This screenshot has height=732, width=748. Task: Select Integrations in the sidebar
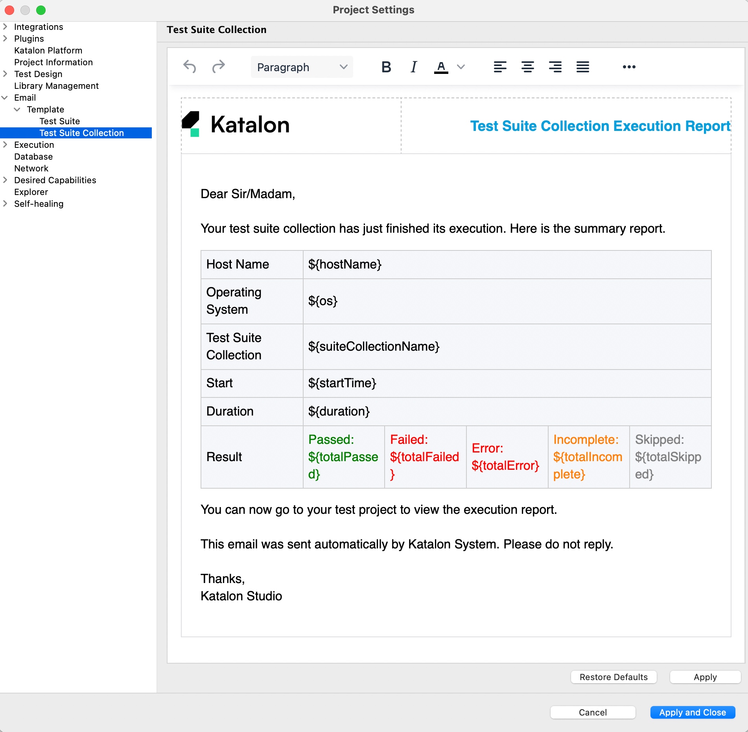point(39,27)
